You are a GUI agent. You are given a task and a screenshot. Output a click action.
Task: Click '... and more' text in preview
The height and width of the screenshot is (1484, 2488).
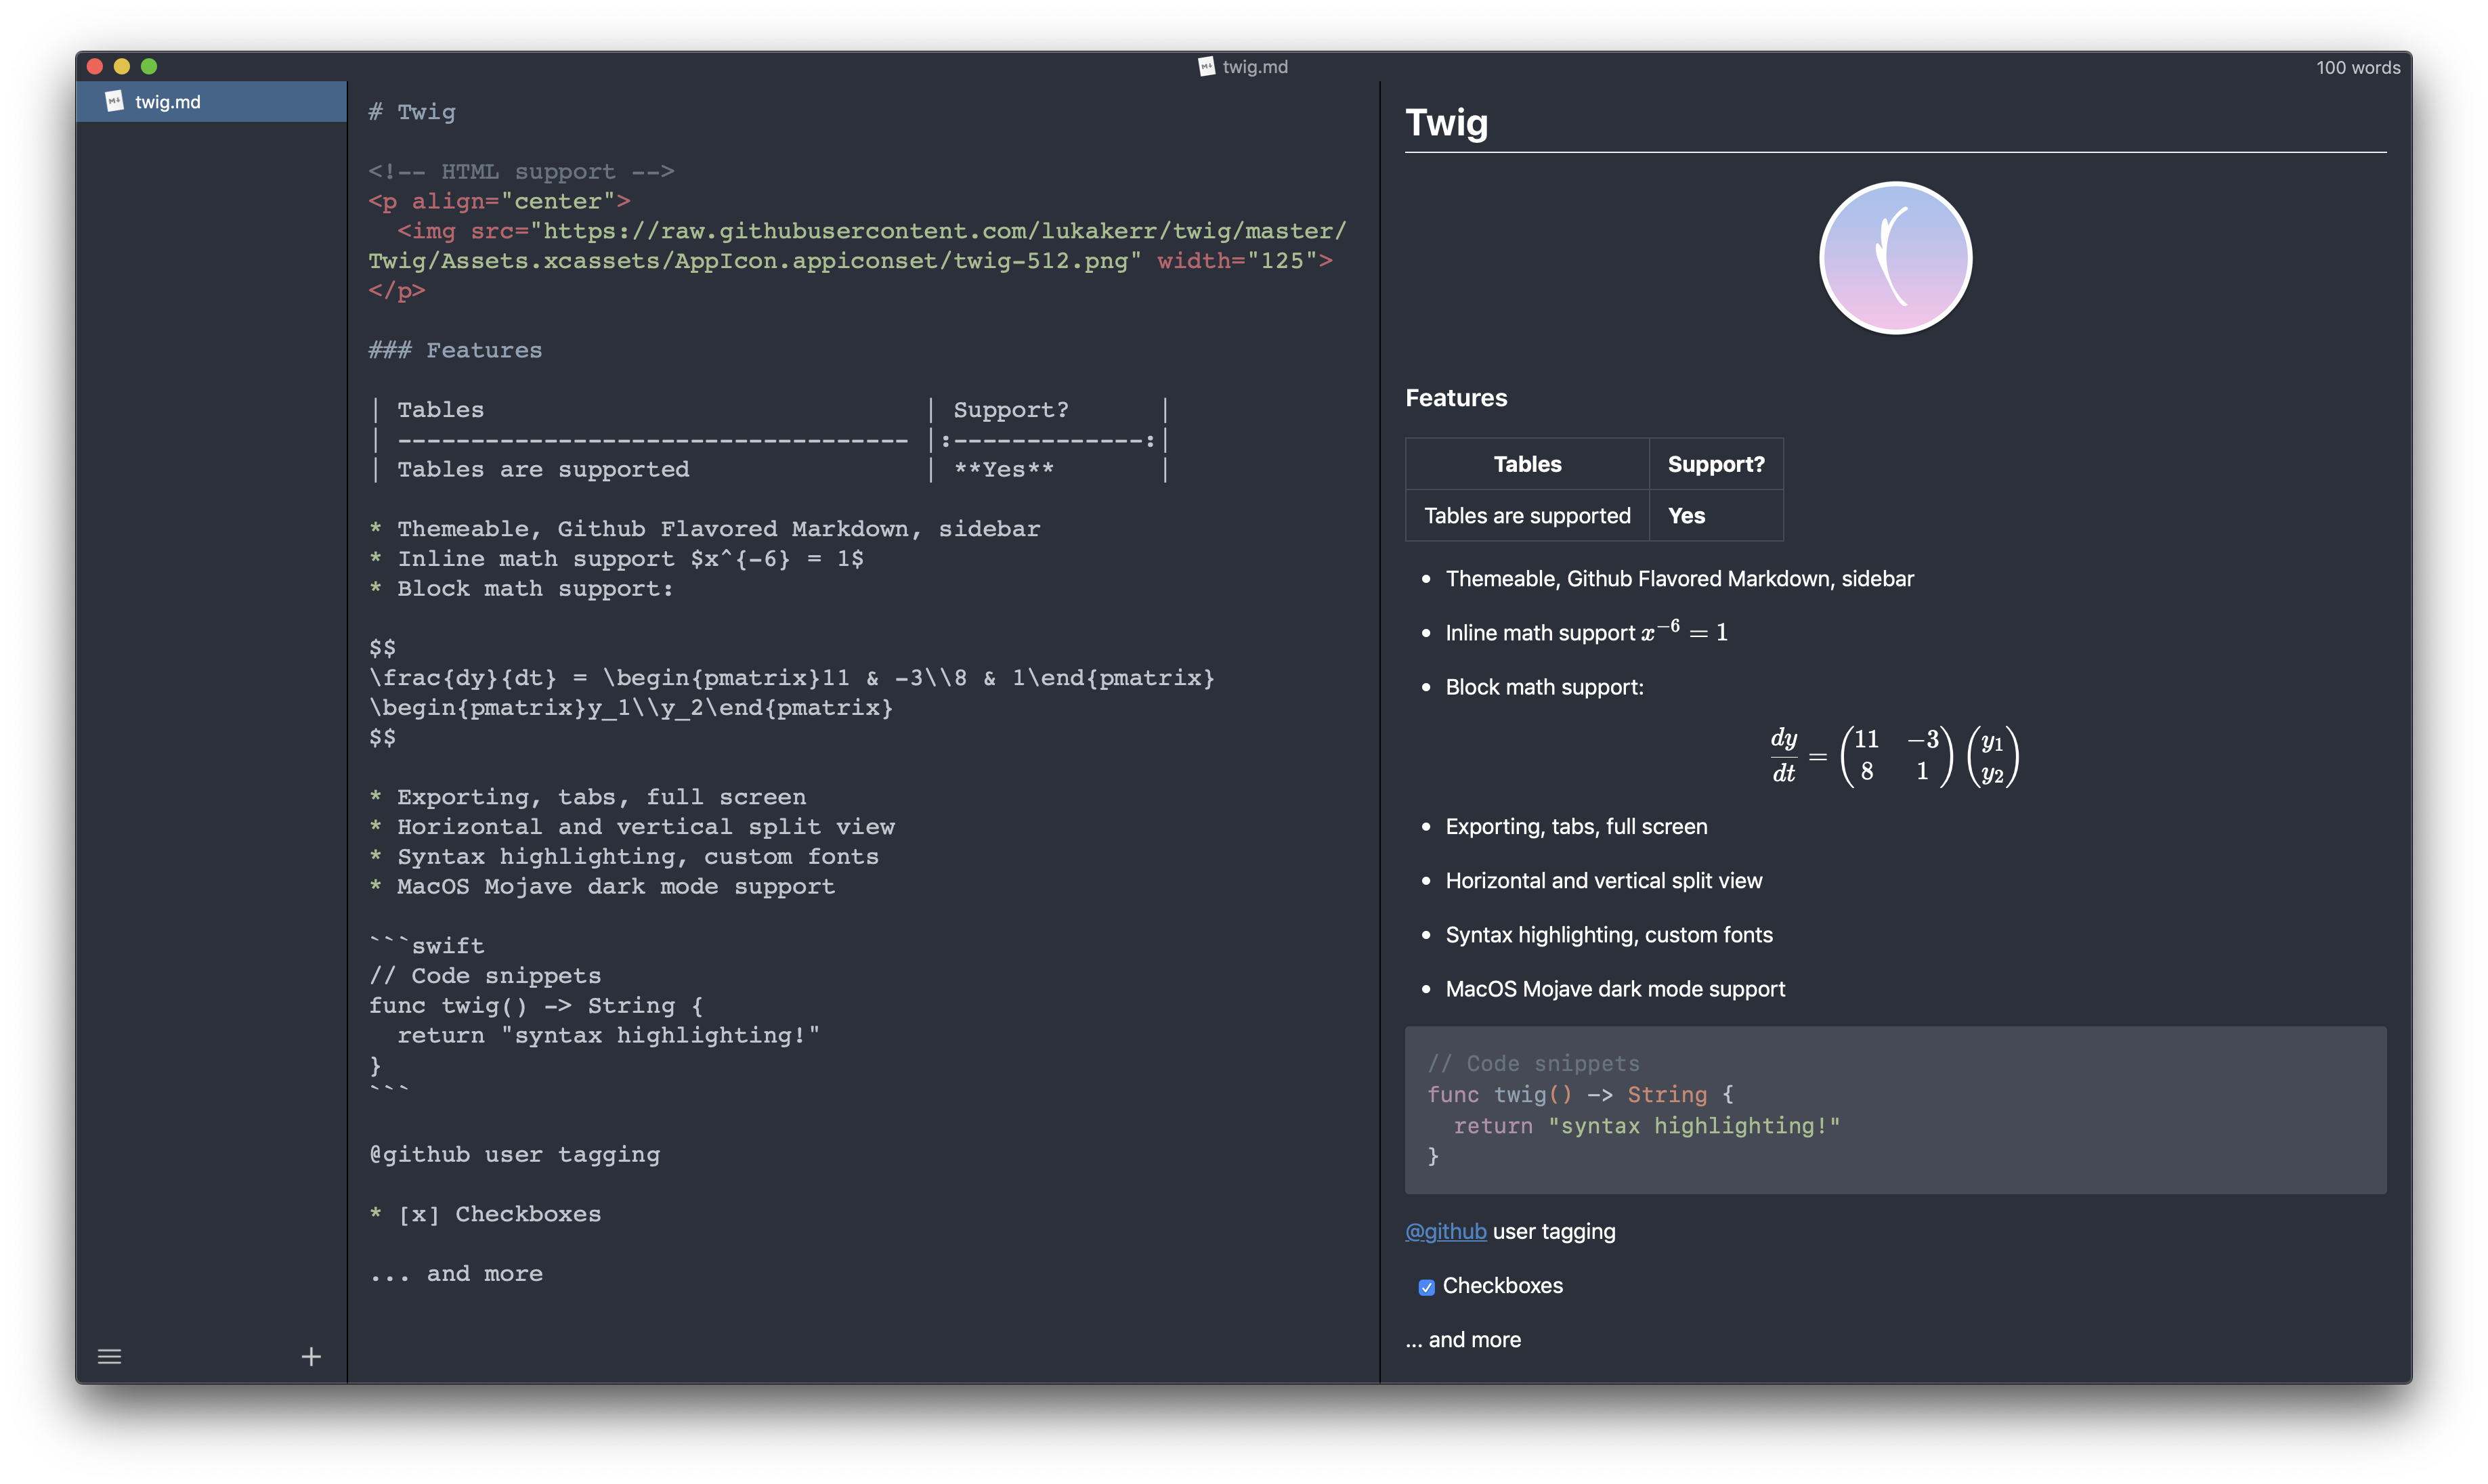pyautogui.click(x=1463, y=1340)
